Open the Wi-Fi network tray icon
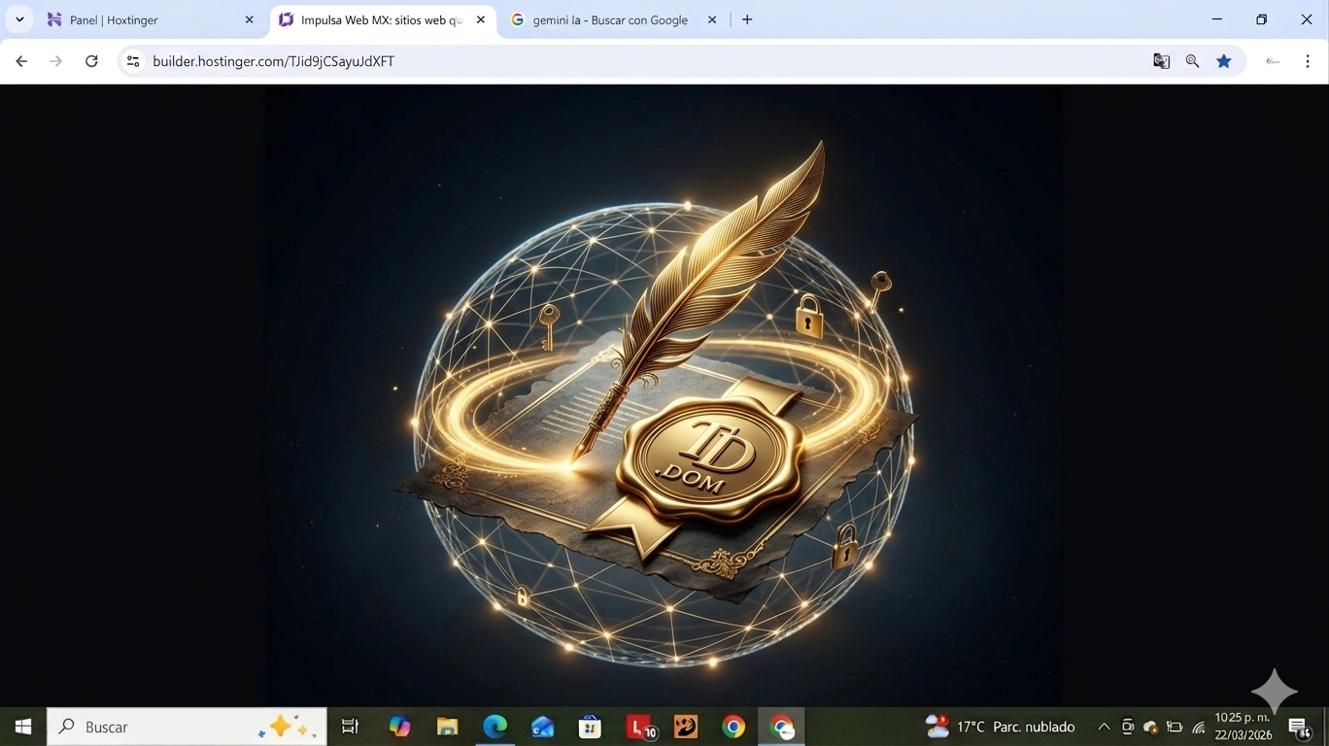1329x746 pixels. (1199, 727)
